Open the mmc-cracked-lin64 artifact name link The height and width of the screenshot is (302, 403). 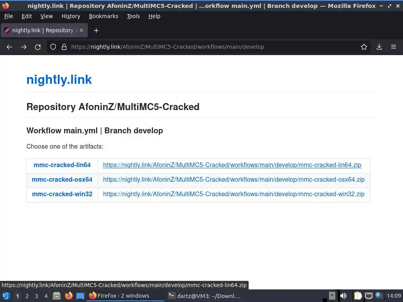pyautogui.click(x=62, y=165)
